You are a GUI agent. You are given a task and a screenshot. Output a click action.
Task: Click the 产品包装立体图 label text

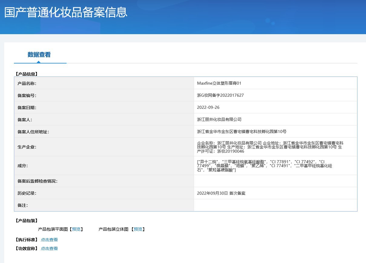coord(114,229)
